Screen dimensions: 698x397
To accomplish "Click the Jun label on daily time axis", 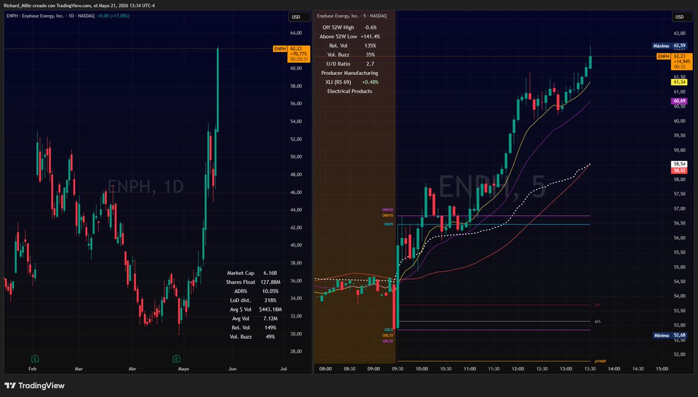I will 233,369.
